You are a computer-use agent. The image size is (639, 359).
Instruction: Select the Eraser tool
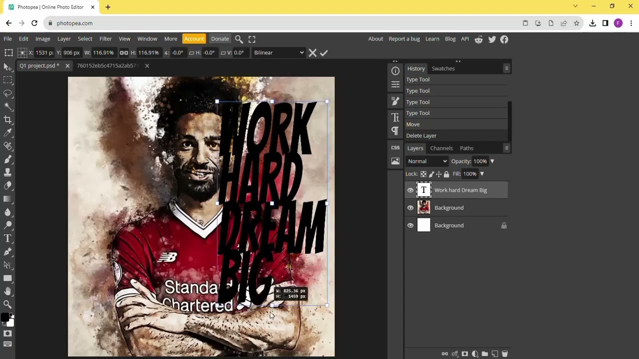coord(7,185)
